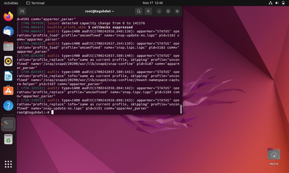Image resolution: width=289 pixels, height=173 pixels.
Task: Maximize the terminal window
Action: pos(168,12)
